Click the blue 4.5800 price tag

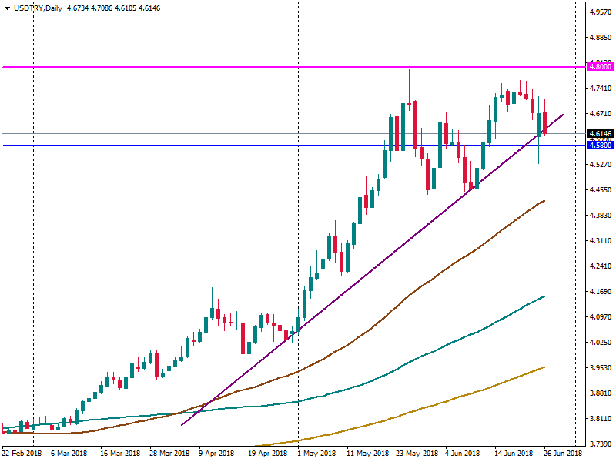pyautogui.click(x=600, y=146)
